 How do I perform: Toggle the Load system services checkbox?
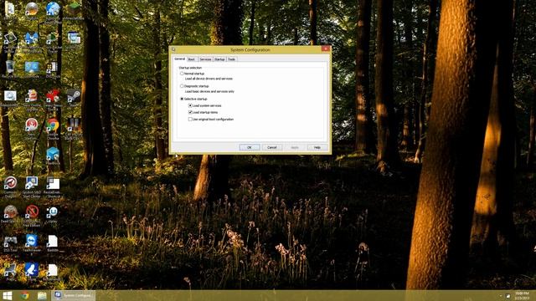point(190,105)
